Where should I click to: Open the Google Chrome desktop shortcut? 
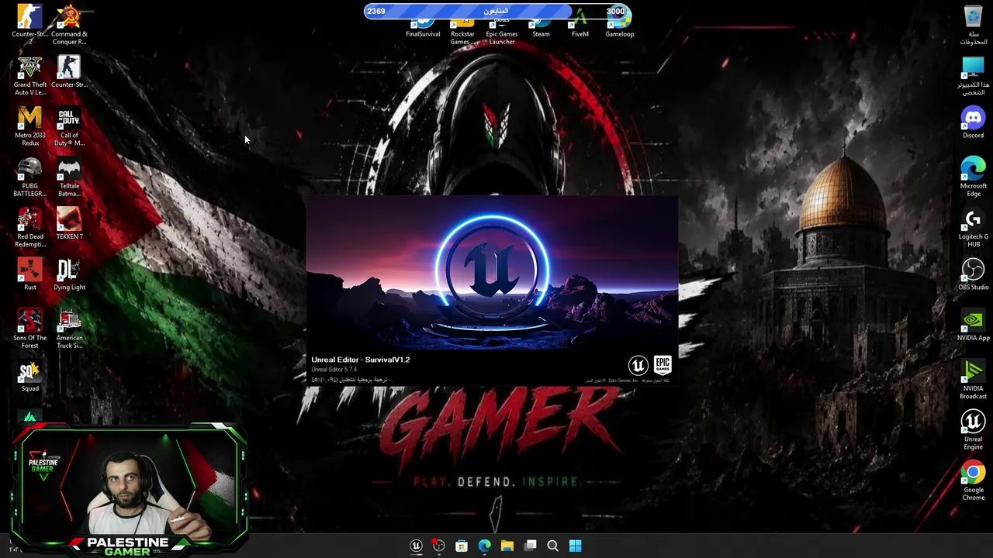point(973,480)
